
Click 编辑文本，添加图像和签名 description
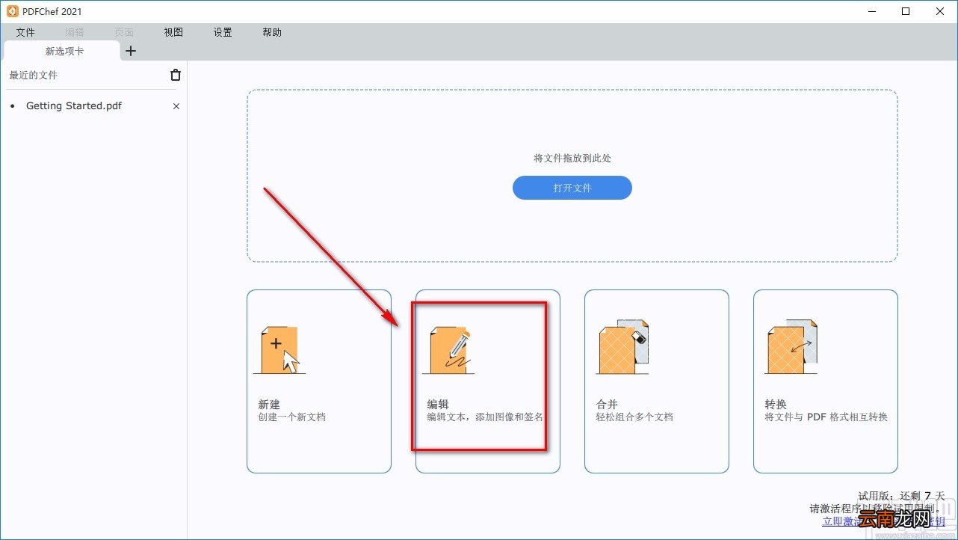[485, 417]
